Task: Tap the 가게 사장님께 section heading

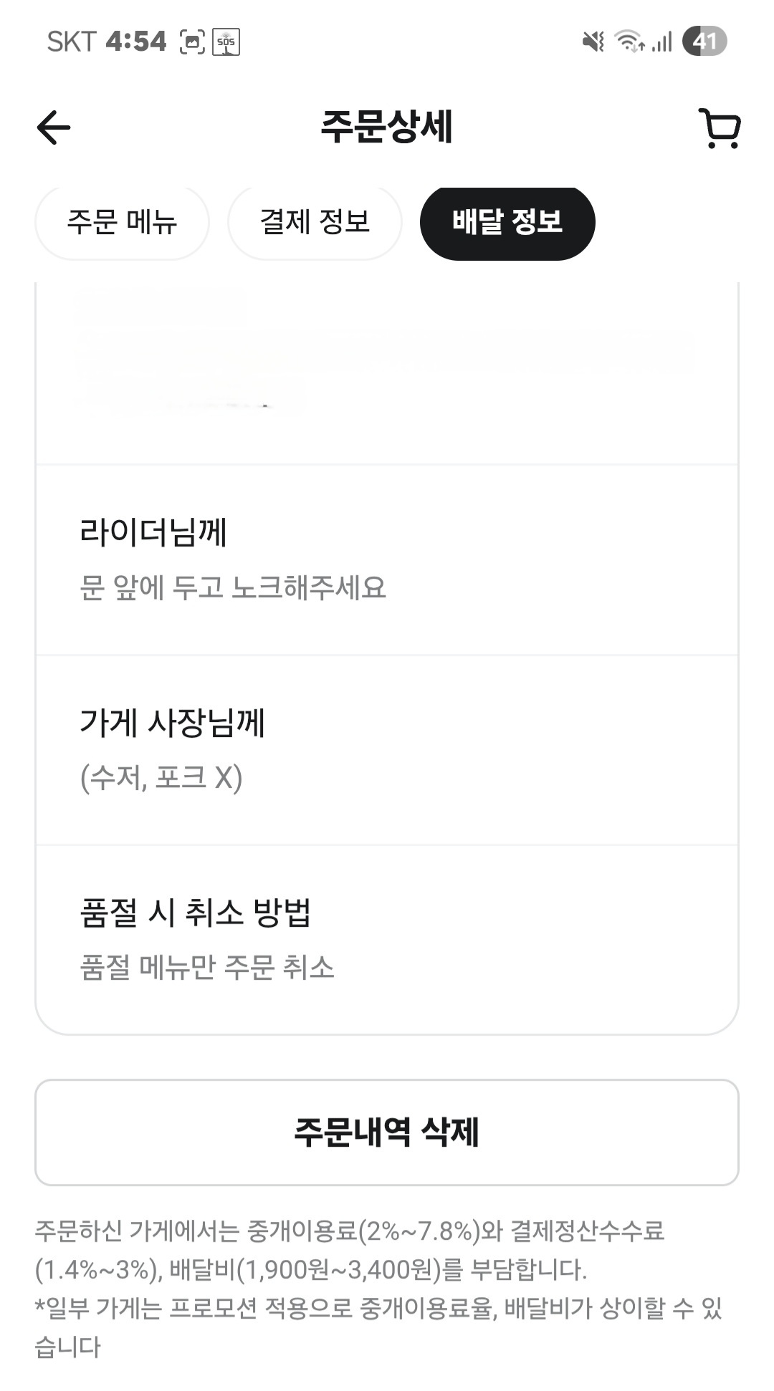Action: [173, 722]
